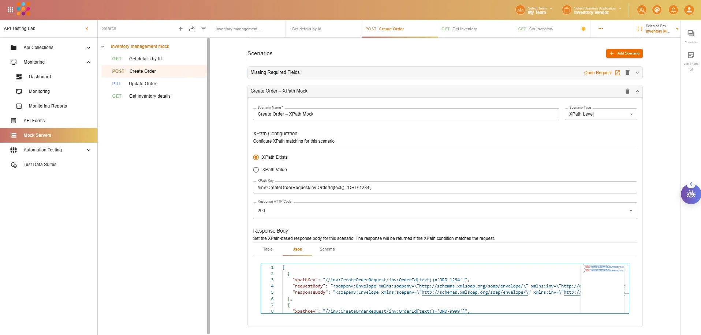The width and height of the screenshot is (701, 335).
Task: Click the XPath Key input field
Action: click(445, 188)
